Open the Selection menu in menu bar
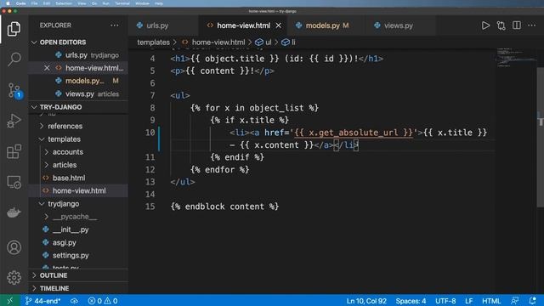The image size is (544, 306). click(64, 3)
